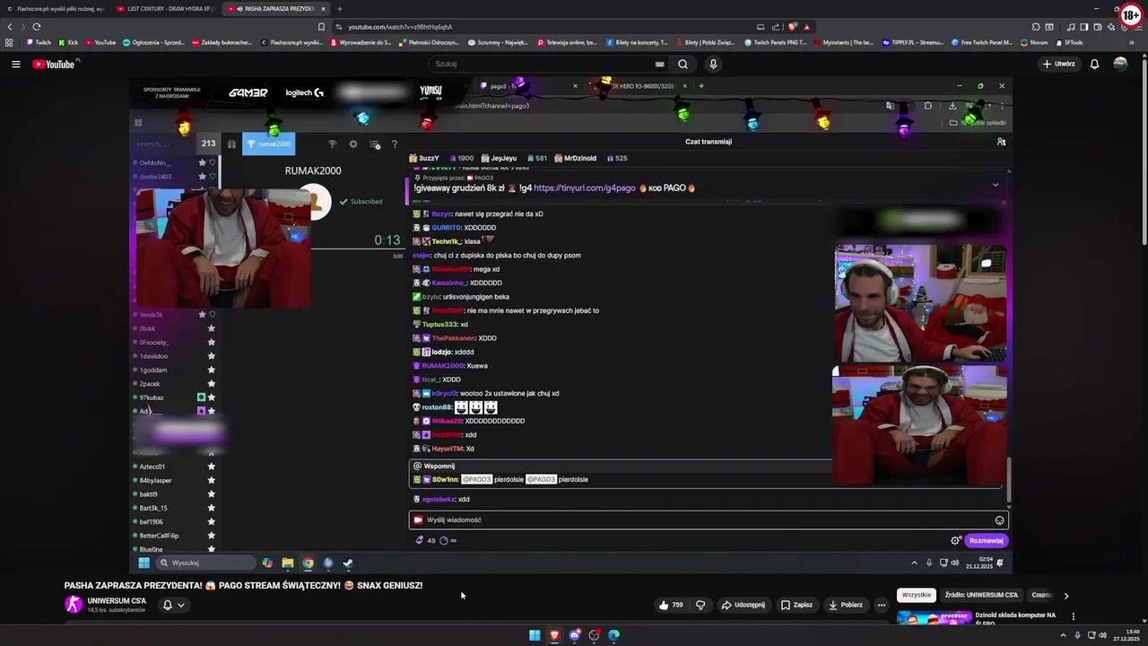Open Microsoft Edge on the bottom taskbar

pos(613,635)
